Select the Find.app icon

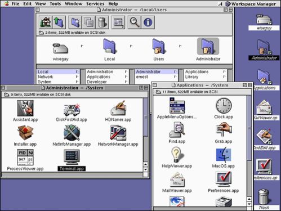pyautogui.click(x=177, y=130)
